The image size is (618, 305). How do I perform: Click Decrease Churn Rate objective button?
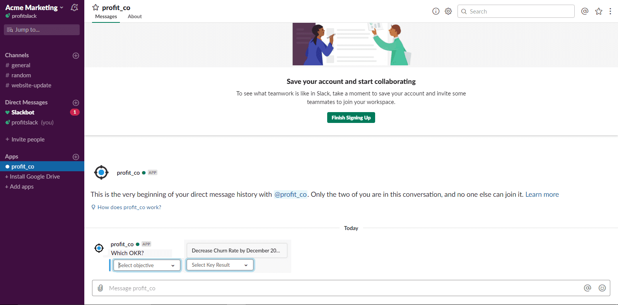[x=237, y=250]
